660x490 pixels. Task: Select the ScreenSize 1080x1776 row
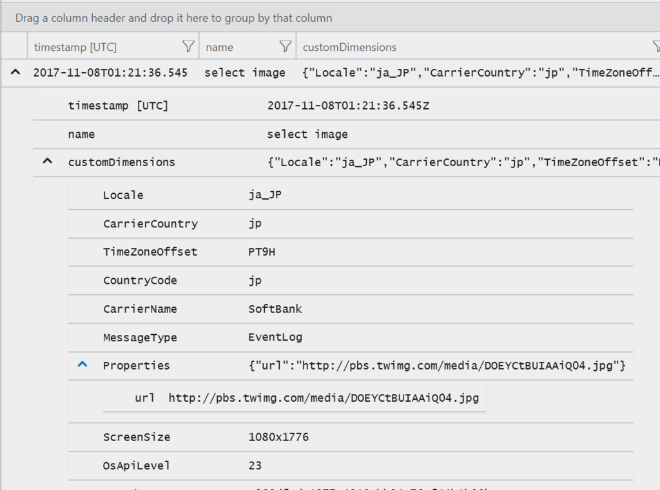point(351,437)
